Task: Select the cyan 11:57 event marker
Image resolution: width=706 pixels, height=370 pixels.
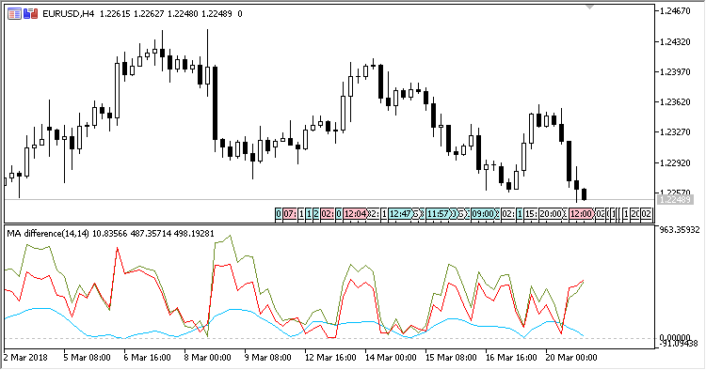Action: point(439,214)
